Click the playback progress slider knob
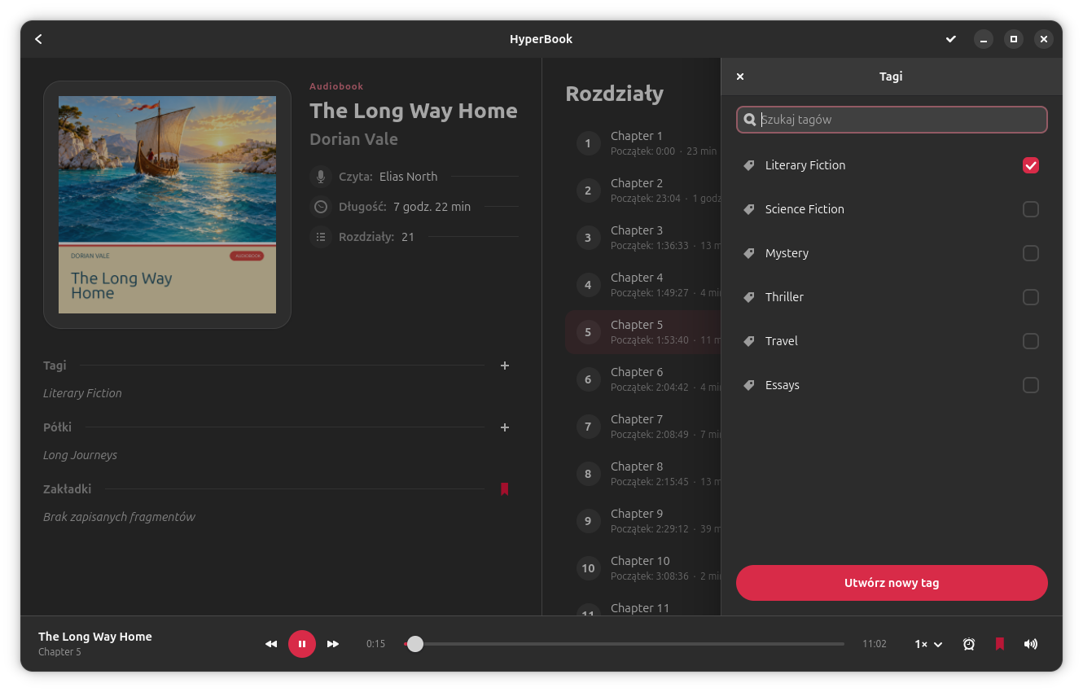The image size is (1083, 692). pyautogui.click(x=415, y=644)
